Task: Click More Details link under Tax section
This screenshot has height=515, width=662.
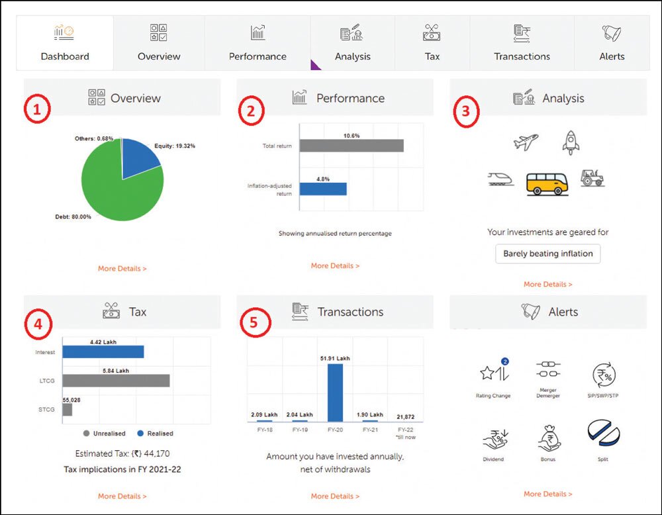Action: point(122,496)
